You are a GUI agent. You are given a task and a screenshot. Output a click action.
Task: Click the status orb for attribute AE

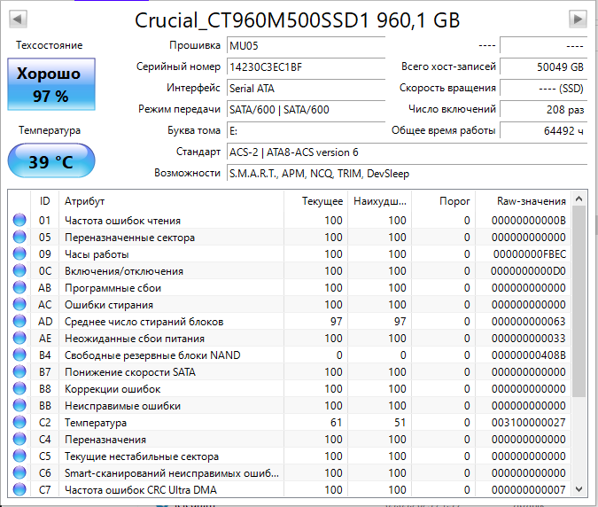[x=19, y=338]
